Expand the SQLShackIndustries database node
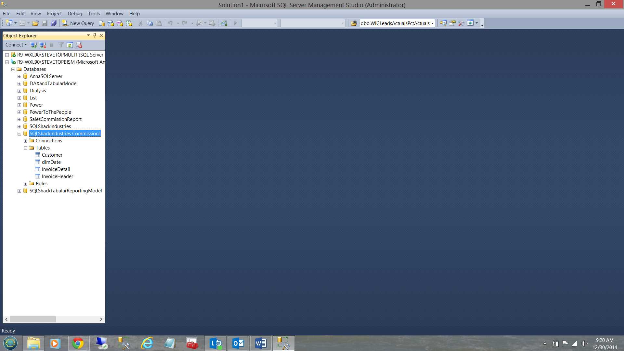The width and height of the screenshot is (624, 351). coord(19,126)
